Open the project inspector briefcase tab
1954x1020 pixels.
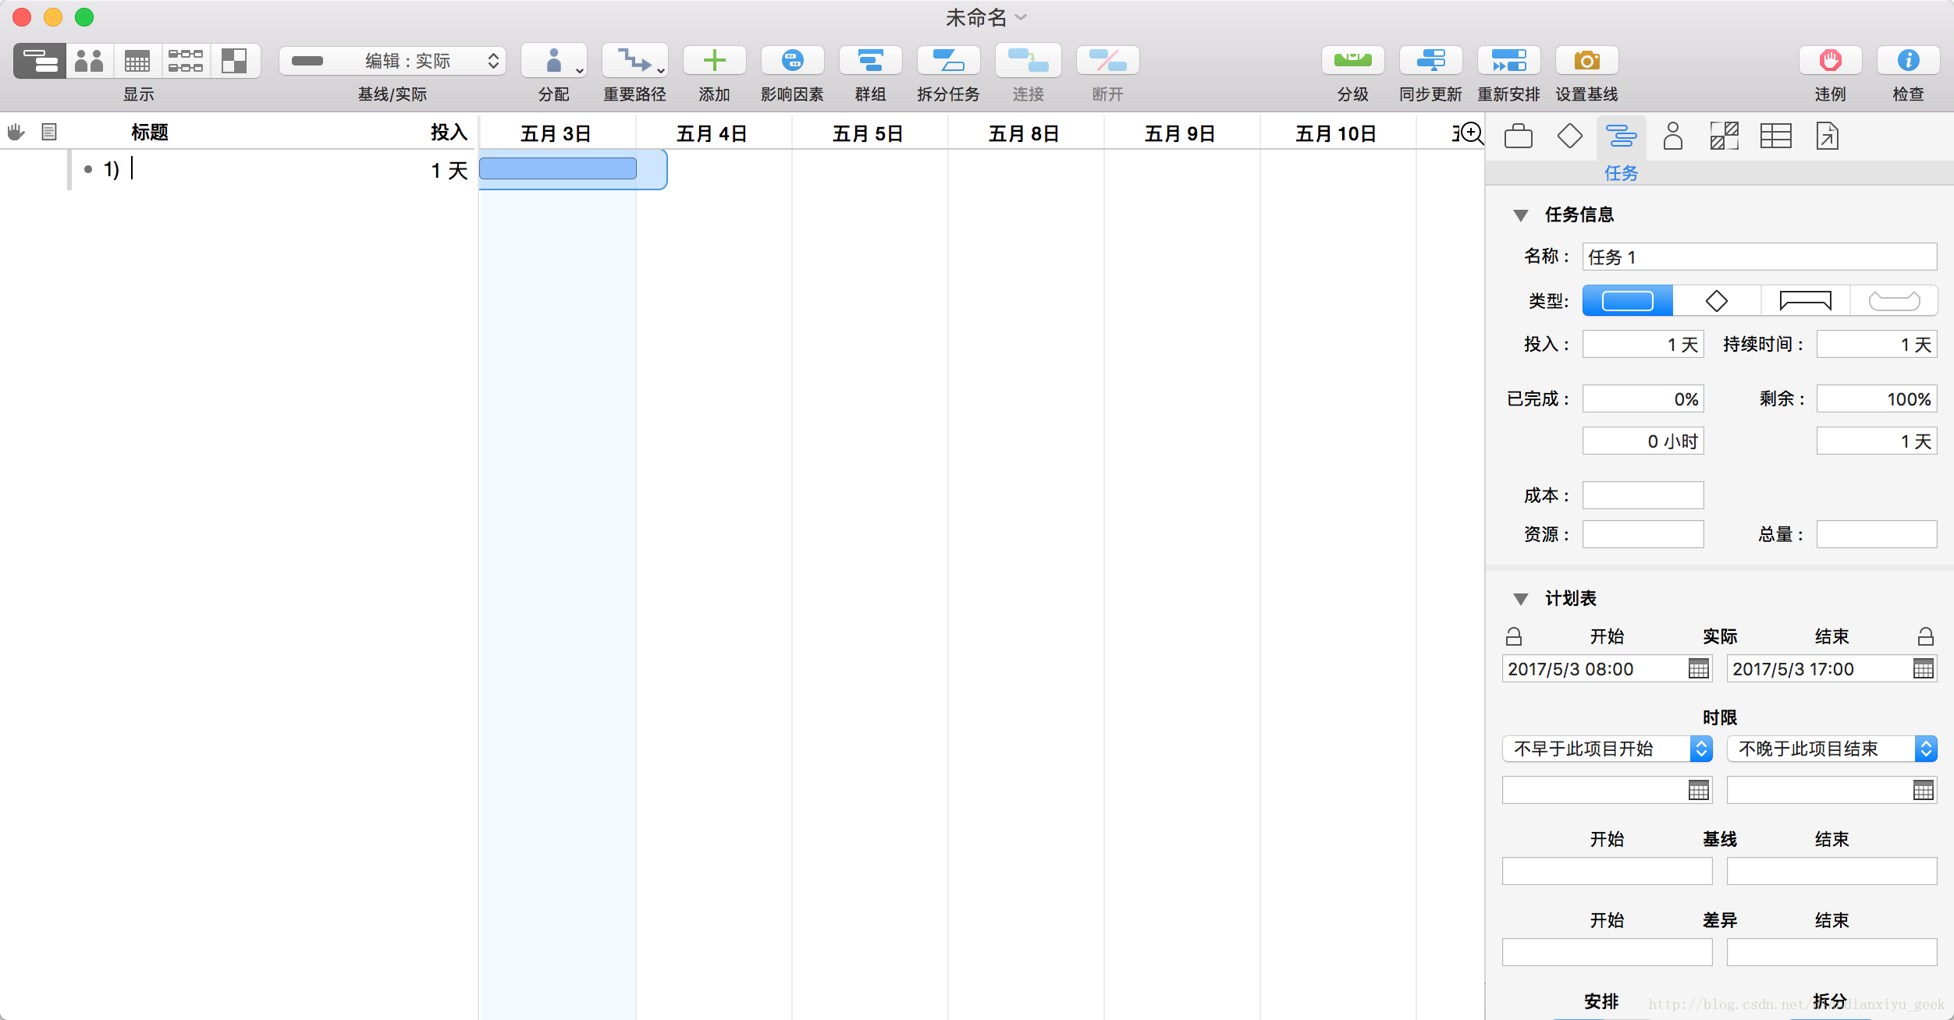click(1518, 136)
